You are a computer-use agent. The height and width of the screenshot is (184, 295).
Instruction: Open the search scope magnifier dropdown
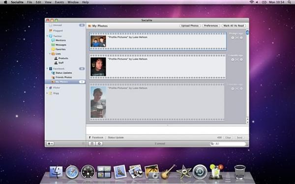(212, 144)
